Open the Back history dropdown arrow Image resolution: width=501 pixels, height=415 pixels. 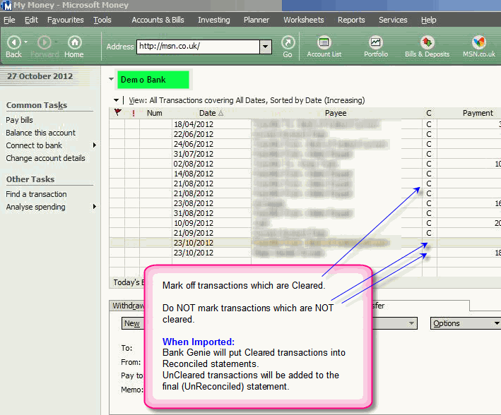pyautogui.click(x=25, y=42)
